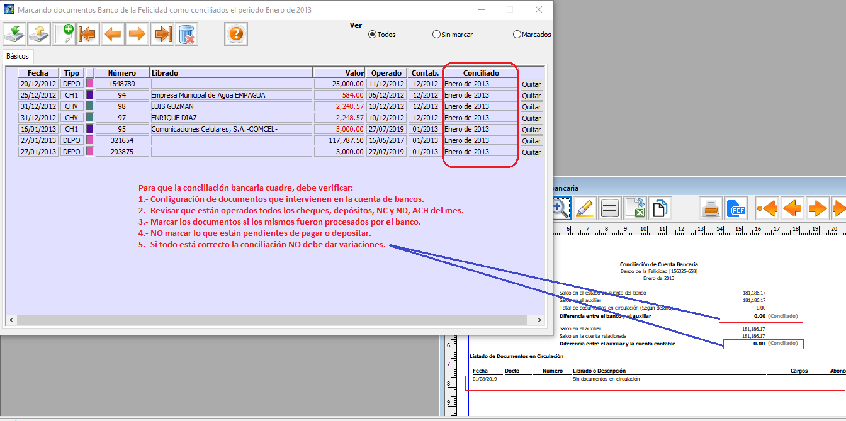
Task: Open the Básicos tab
Action: 17,56
